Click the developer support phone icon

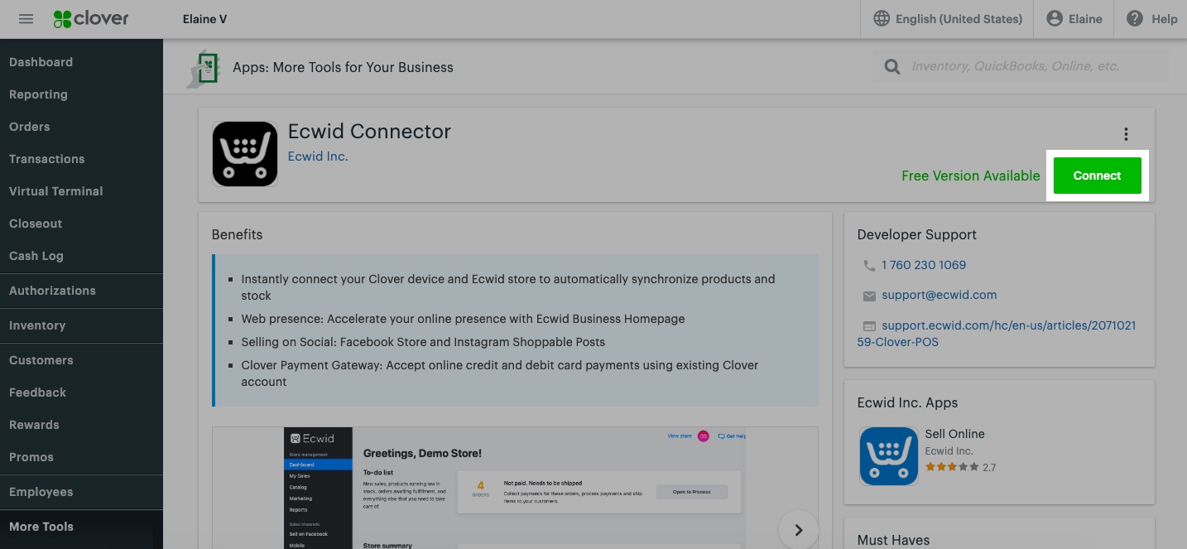(868, 266)
